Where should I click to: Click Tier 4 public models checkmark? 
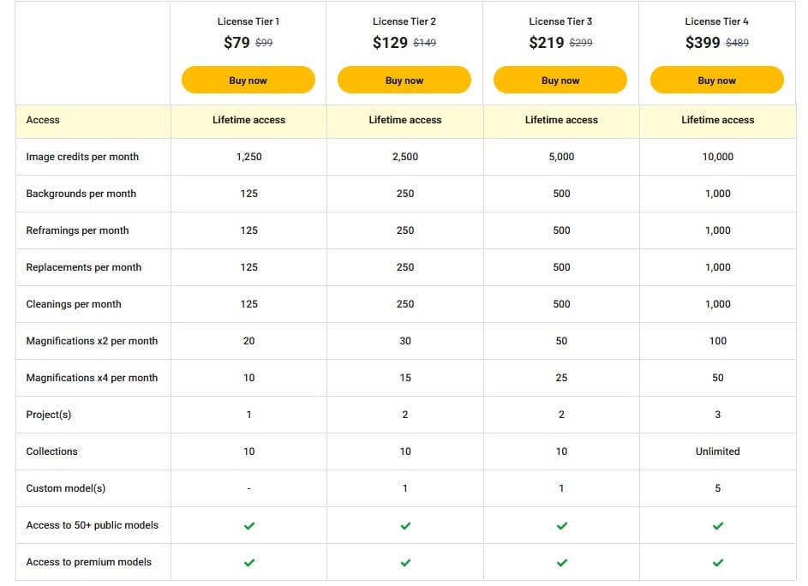[718, 526]
